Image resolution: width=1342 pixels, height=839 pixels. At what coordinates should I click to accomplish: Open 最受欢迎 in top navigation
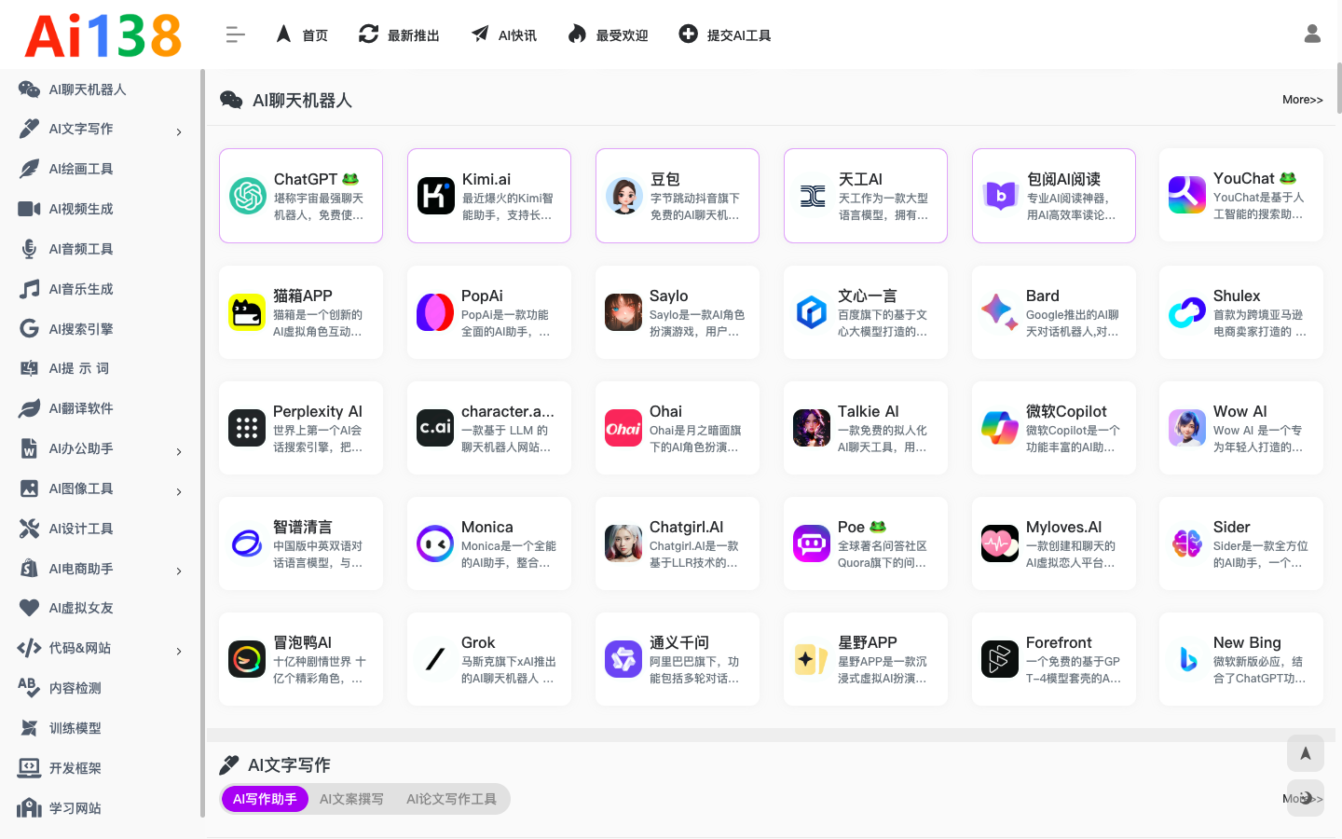coord(608,34)
